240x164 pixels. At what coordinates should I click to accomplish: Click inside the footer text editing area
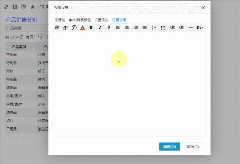[x=129, y=84]
